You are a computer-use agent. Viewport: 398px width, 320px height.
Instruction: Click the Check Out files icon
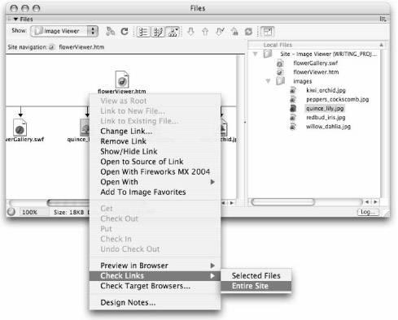220,32
